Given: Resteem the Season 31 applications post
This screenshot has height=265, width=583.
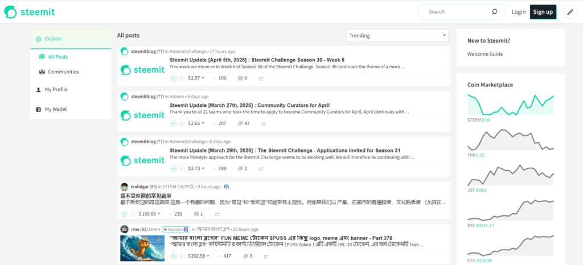Looking at the screenshot, I should tap(261, 169).
